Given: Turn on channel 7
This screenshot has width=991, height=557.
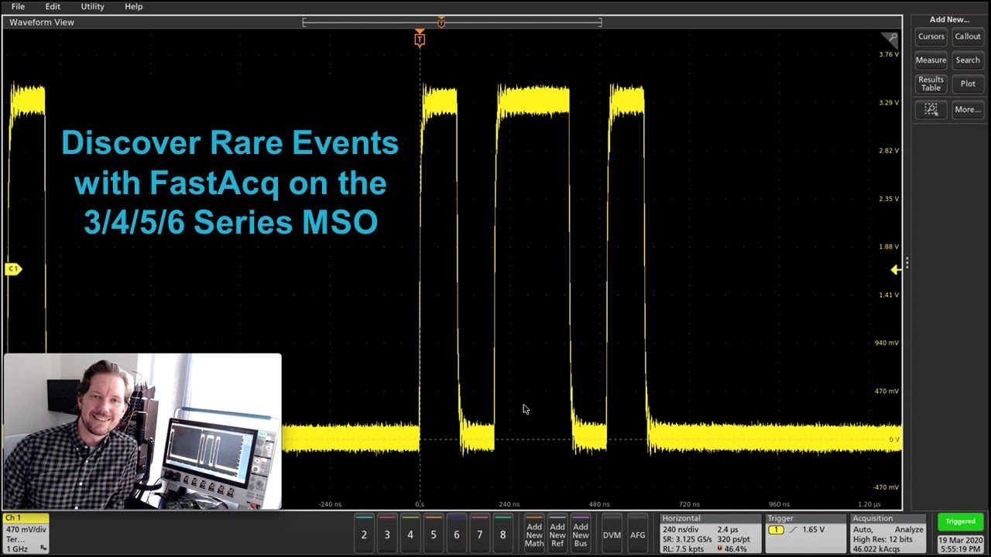Looking at the screenshot, I should tap(480, 533).
